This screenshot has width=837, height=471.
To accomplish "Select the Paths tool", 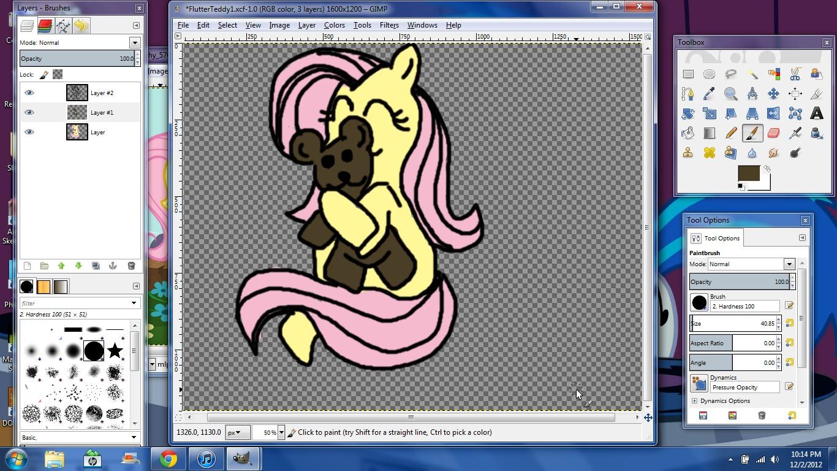I will tap(688, 94).
